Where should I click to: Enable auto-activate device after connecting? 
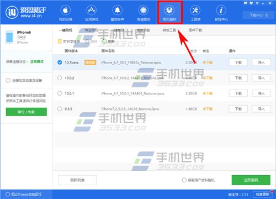point(8,80)
